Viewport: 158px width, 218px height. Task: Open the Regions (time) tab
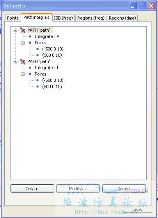122,18
